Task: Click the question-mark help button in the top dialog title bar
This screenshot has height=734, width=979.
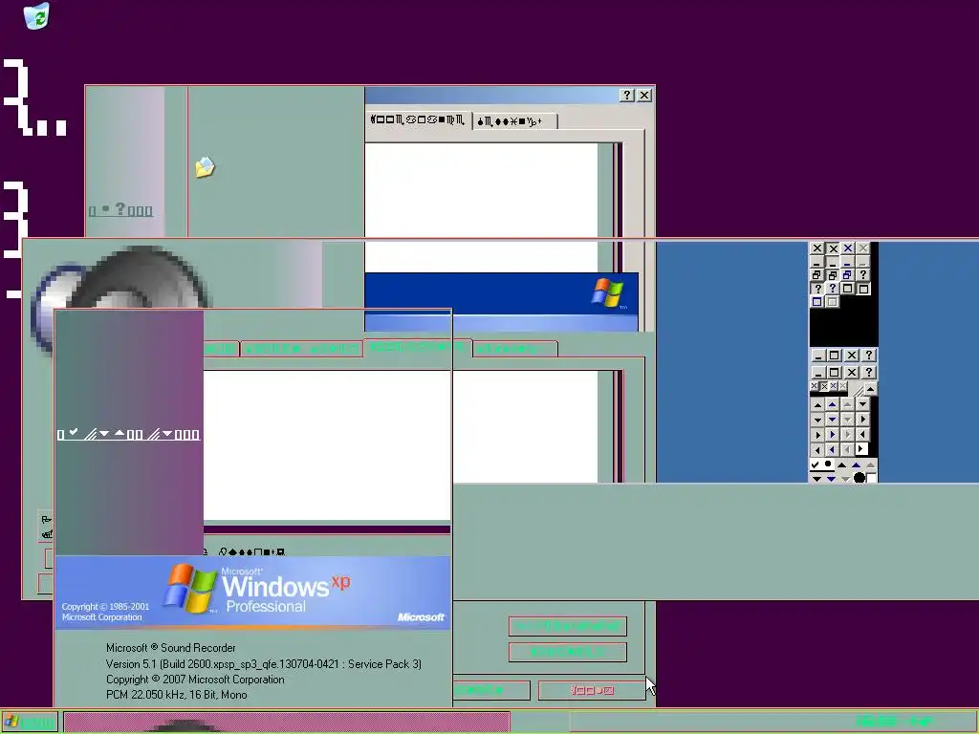Action: point(627,95)
